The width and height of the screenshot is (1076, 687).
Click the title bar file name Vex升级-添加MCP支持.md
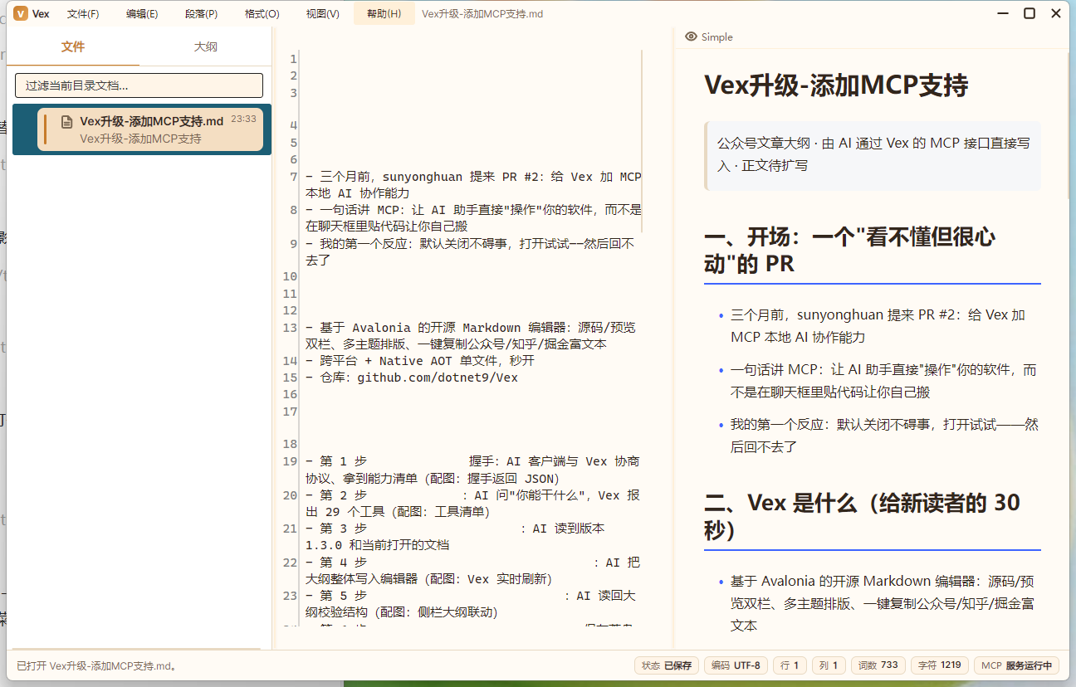coord(482,13)
